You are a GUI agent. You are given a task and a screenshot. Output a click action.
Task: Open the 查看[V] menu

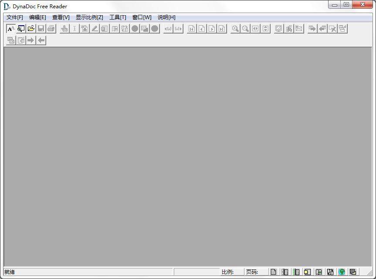coord(61,17)
